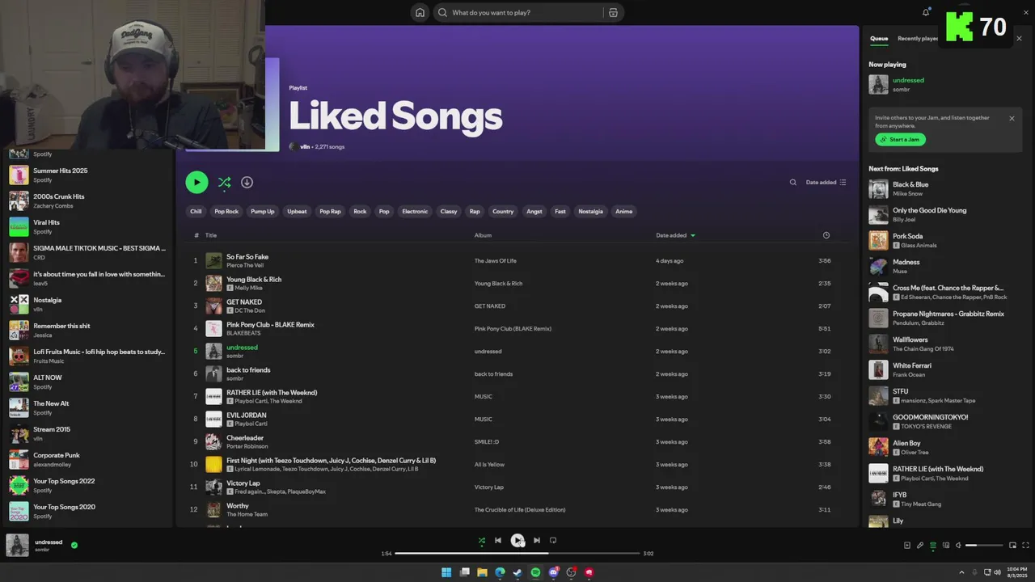Image resolution: width=1035 pixels, height=582 pixels.
Task: Select Pork Soda in the queue
Action: coord(944,240)
